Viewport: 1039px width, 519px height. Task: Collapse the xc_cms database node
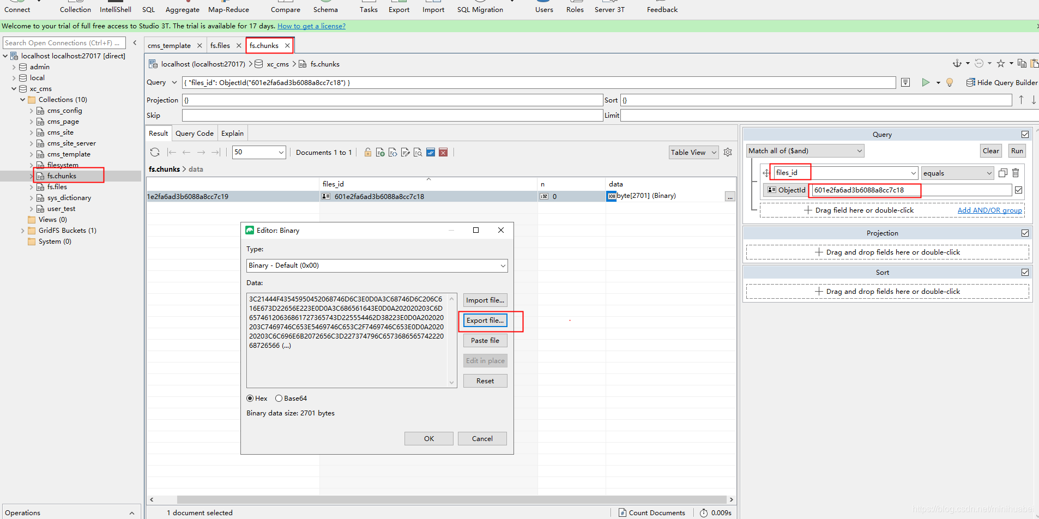[14, 89]
